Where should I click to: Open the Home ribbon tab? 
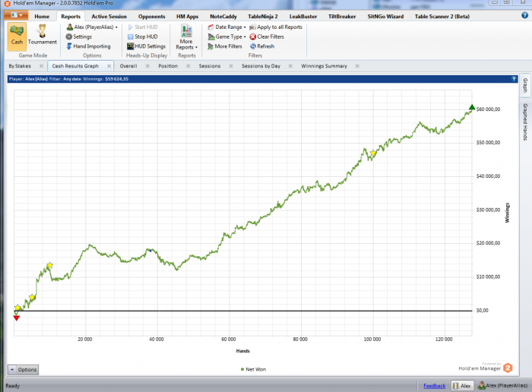[x=42, y=16]
